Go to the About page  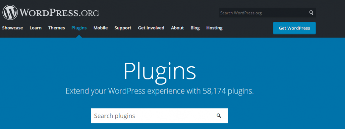click(x=177, y=28)
